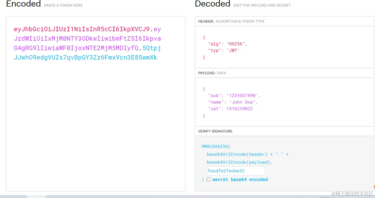Click the secret key input field
The width and height of the screenshot is (375, 198).
pyautogui.click(x=235, y=171)
